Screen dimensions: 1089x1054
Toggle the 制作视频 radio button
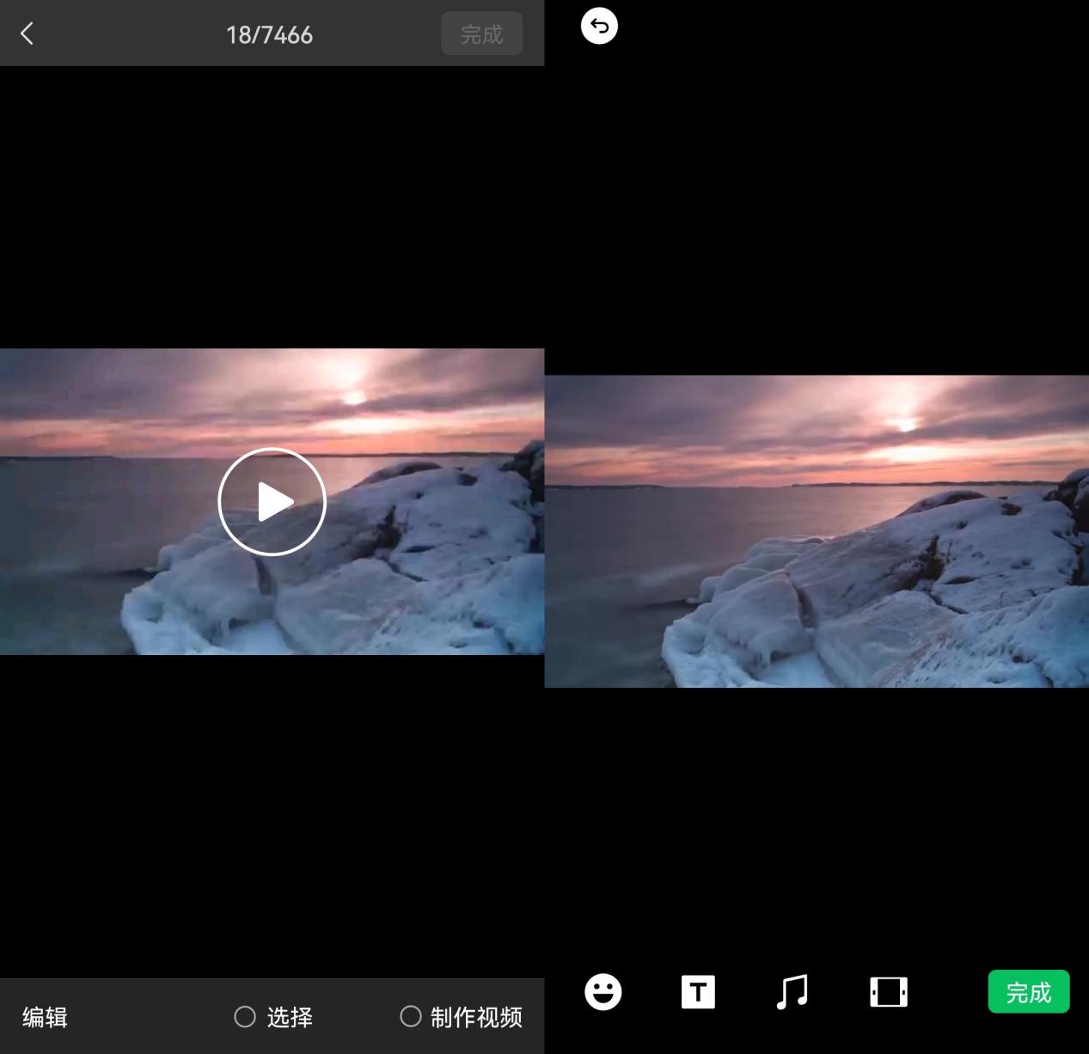(411, 1016)
